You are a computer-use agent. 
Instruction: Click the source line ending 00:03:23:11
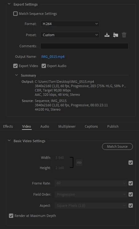tap(71, 105)
